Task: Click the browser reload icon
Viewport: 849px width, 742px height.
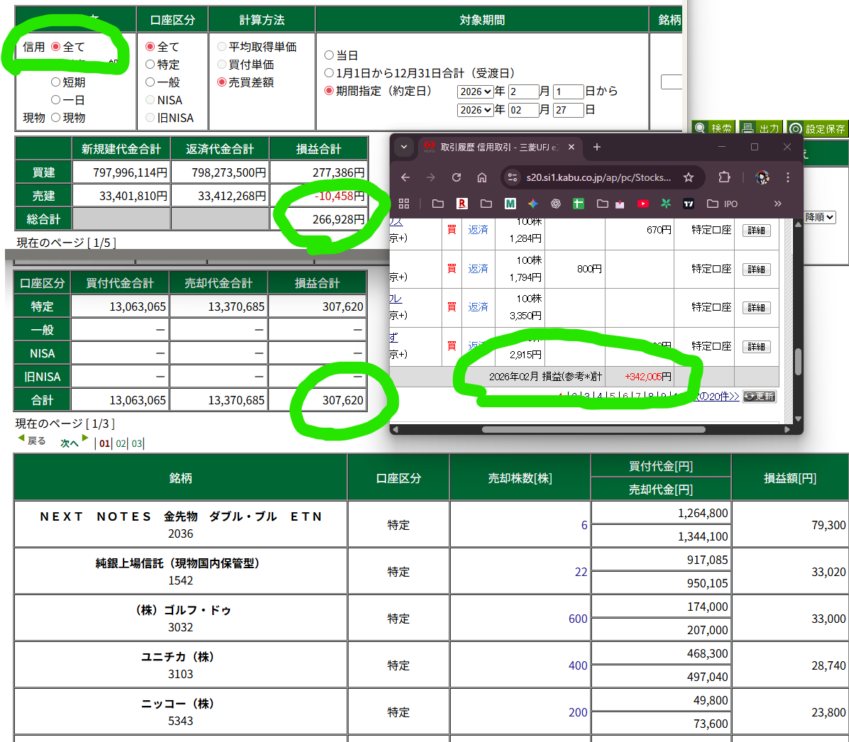Action: 456,177
